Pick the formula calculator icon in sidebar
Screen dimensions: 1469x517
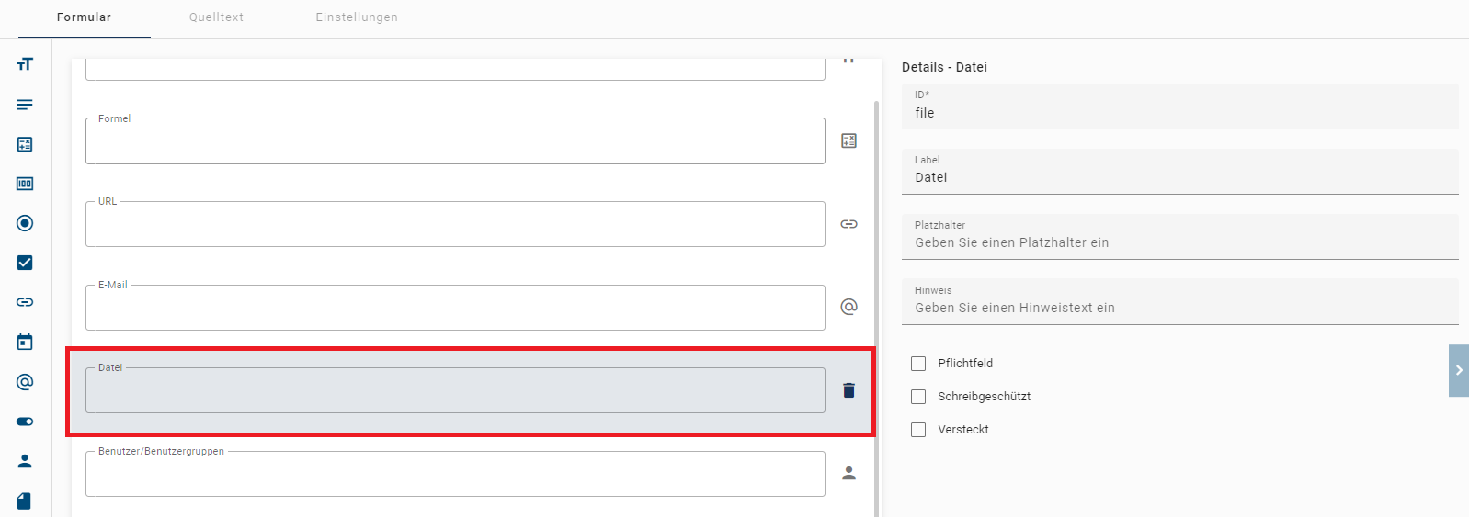point(25,144)
